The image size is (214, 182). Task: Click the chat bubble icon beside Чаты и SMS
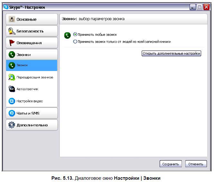12,113
